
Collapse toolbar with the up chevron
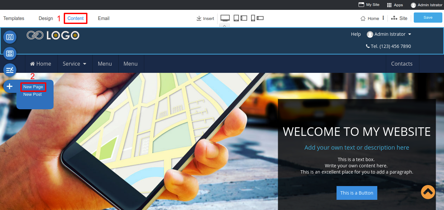pos(224,26)
